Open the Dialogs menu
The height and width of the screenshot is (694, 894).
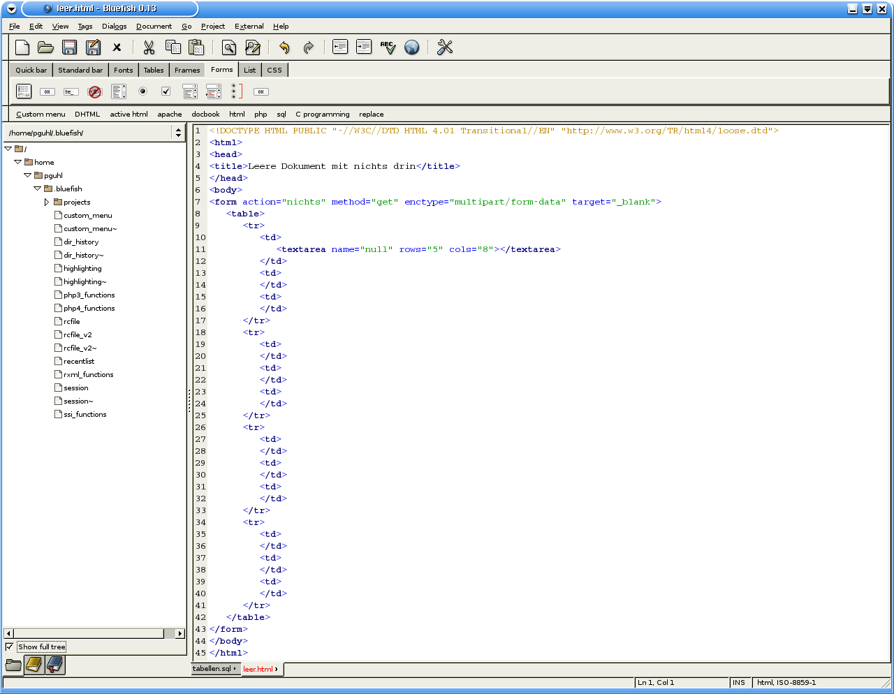point(114,27)
